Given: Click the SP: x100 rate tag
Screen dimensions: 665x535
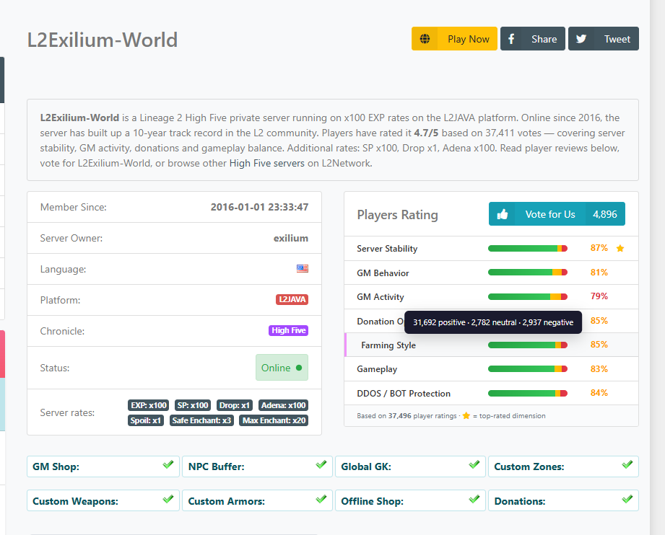Looking at the screenshot, I should coord(193,405).
